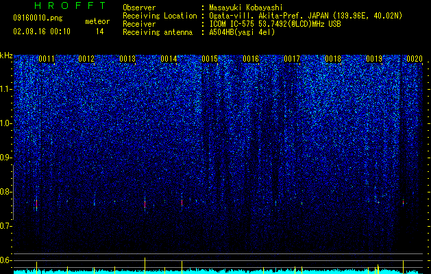Screen dimensions: 431x274
Task: Click the 0.8 kHz axis label
Action: click(6, 192)
